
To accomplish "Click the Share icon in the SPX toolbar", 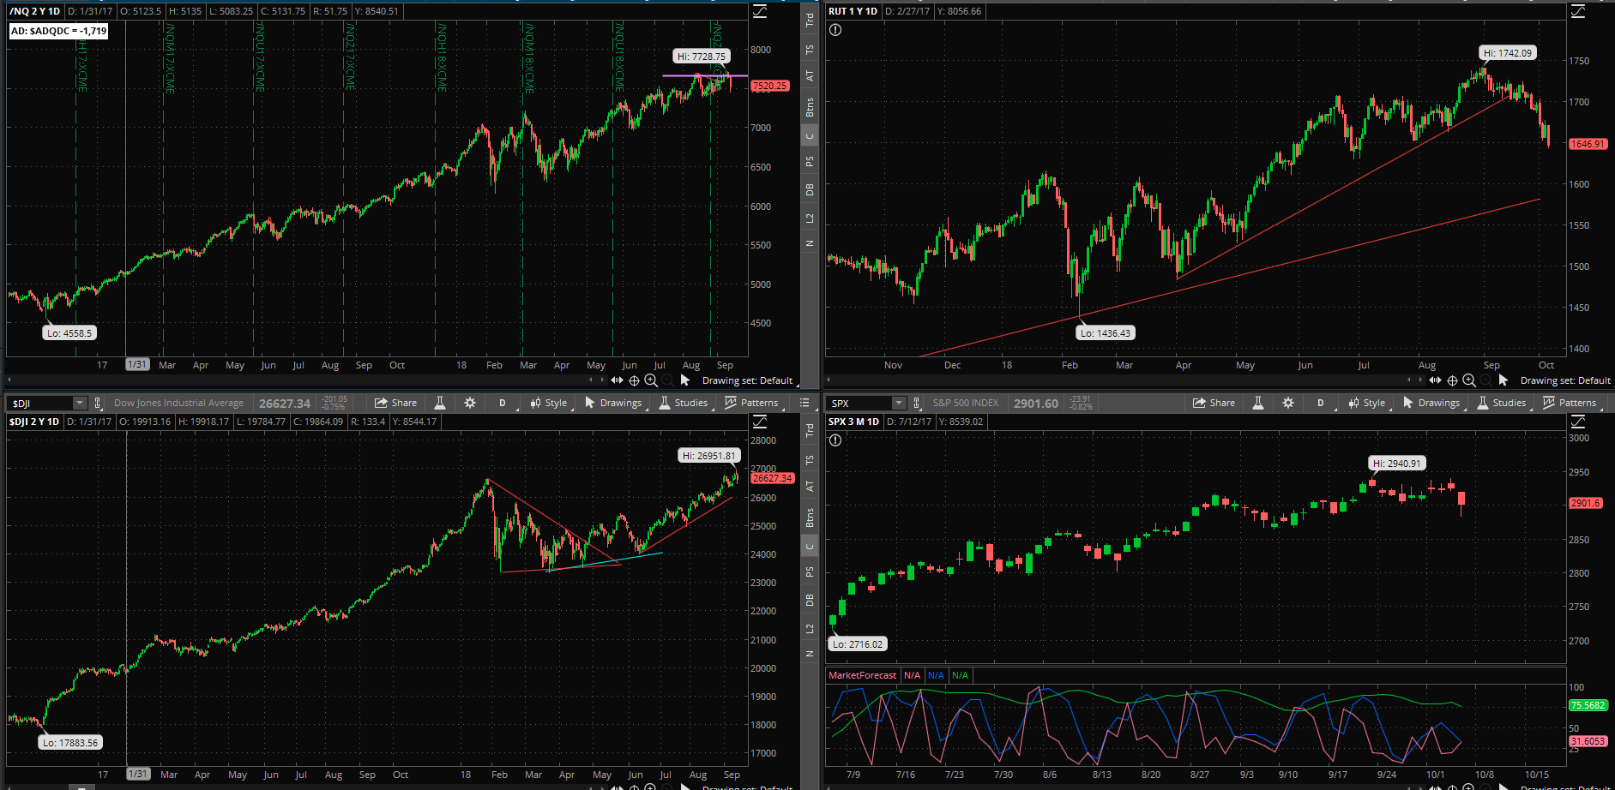I will click(1199, 403).
